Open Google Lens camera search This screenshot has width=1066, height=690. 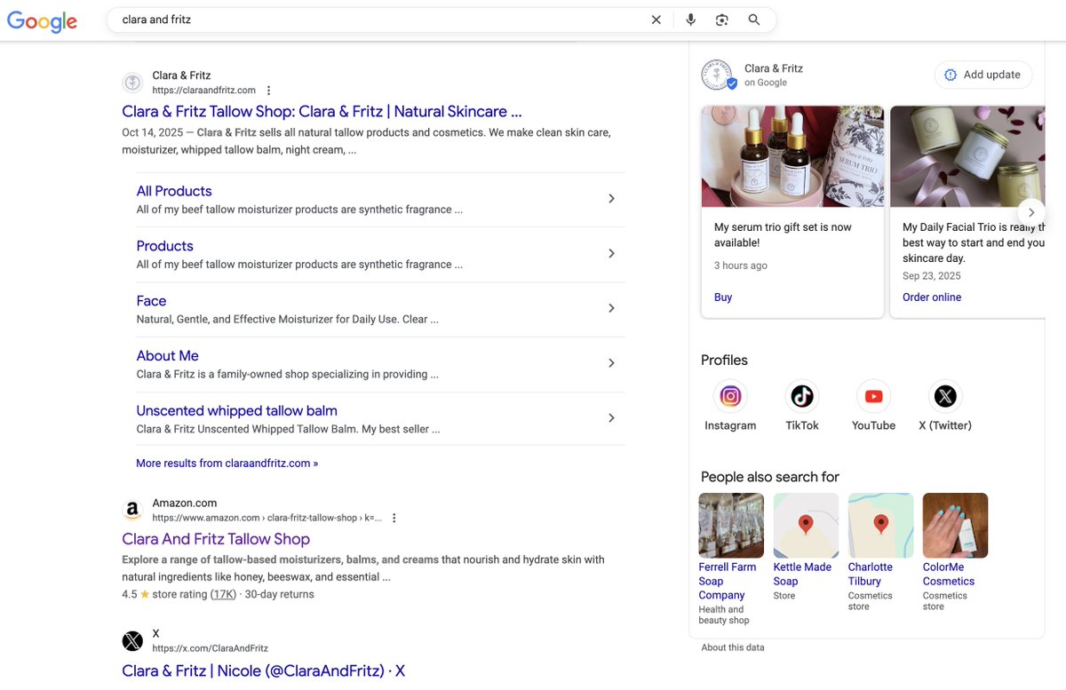pyautogui.click(x=722, y=19)
